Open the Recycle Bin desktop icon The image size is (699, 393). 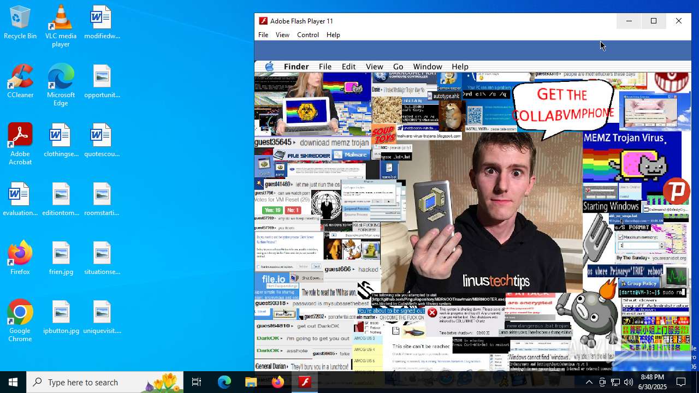pyautogui.click(x=20, y=23)
